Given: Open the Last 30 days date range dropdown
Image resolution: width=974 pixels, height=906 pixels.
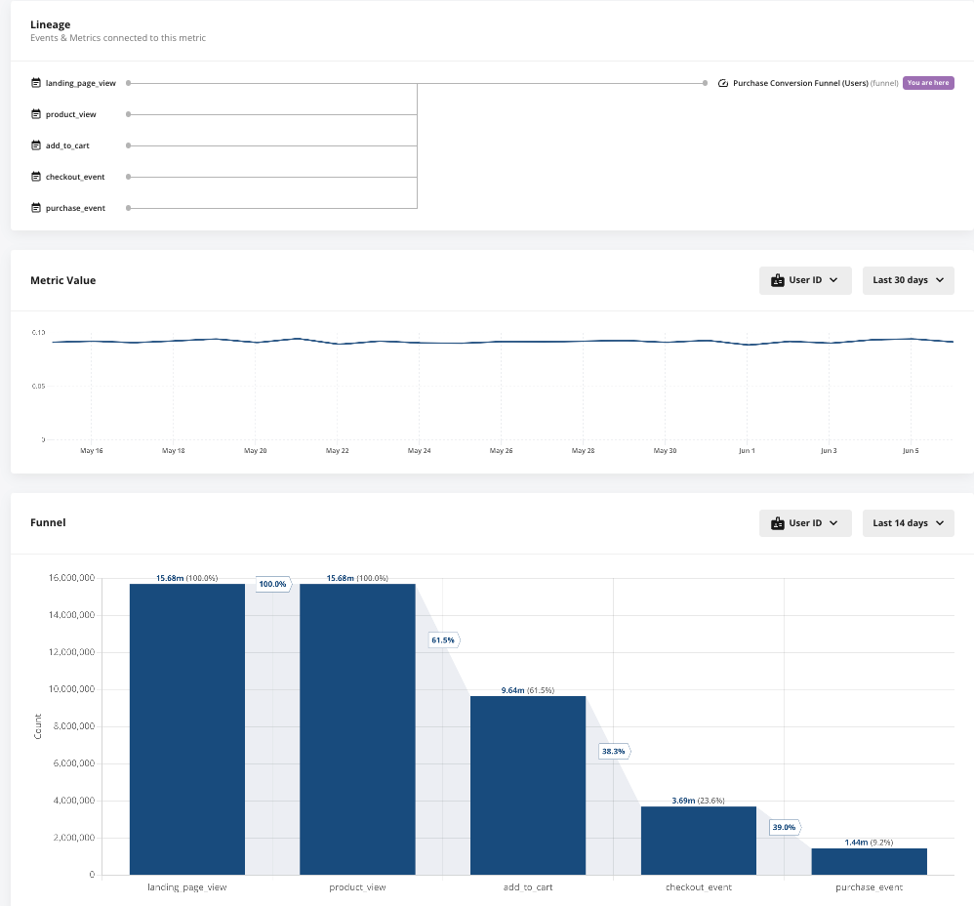Looking at the screenshot, I should [908, 280].
